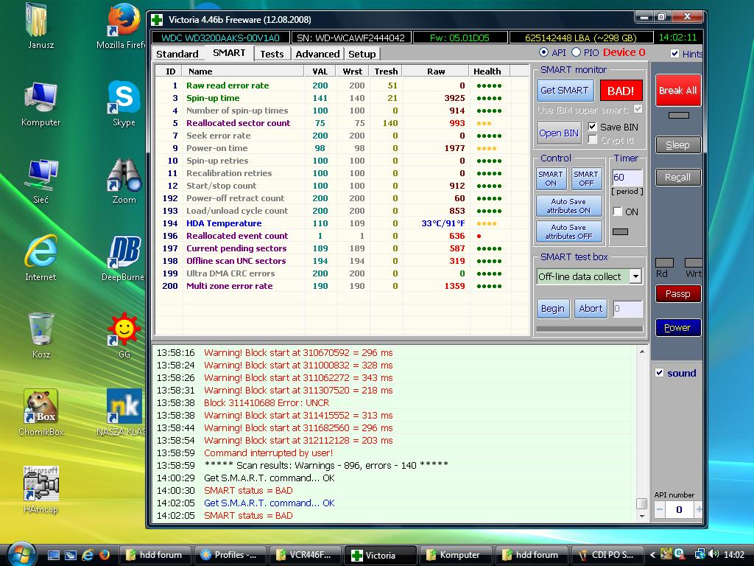Click the Victoria green cross title icon

pyautogui.click(x=157, y=20)
